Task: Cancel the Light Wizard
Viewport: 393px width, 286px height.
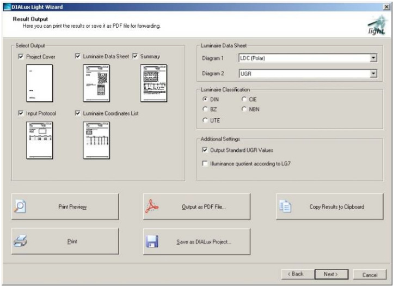Action: coord(370,275)
